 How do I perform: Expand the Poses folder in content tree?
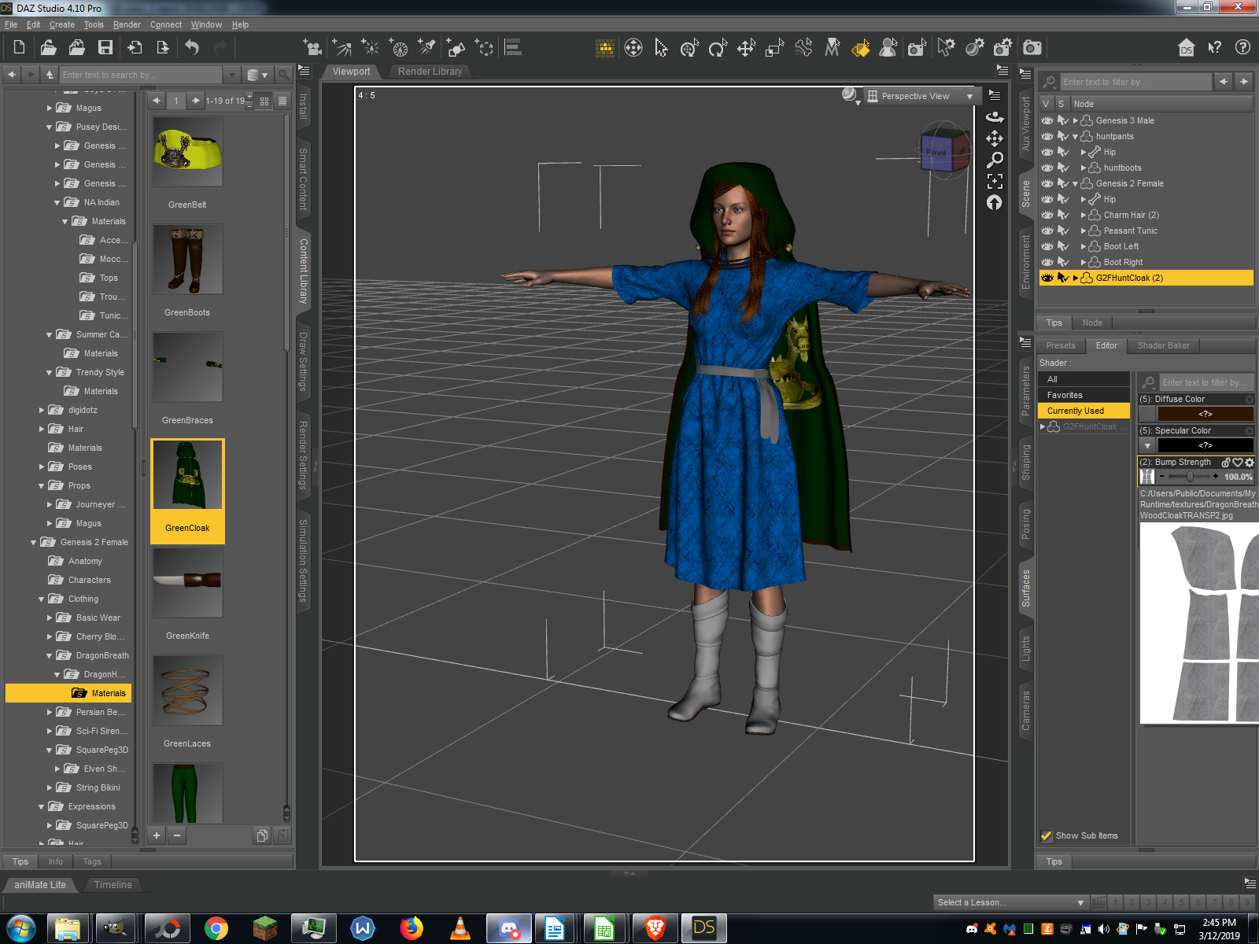[x=42, y=466]
